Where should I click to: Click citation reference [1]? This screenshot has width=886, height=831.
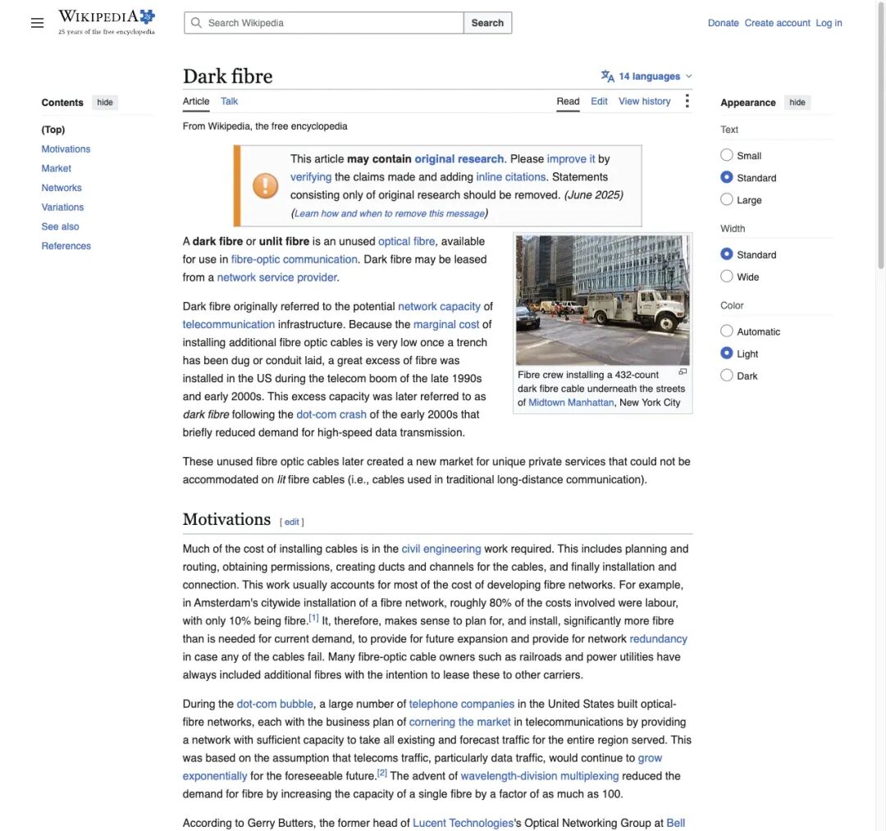point(313,618)
